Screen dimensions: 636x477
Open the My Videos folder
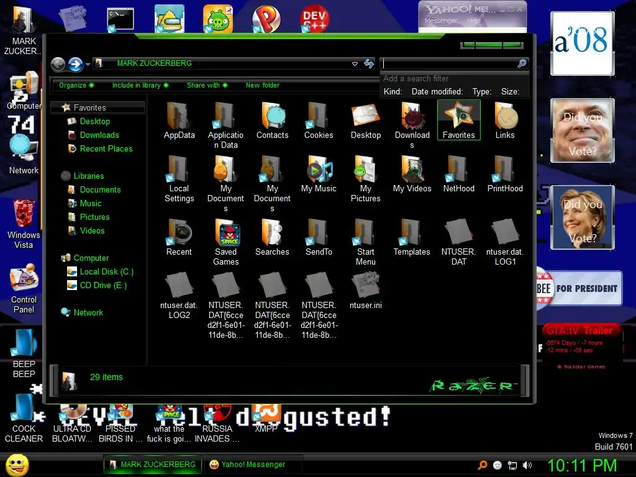(x=412, y=175)
